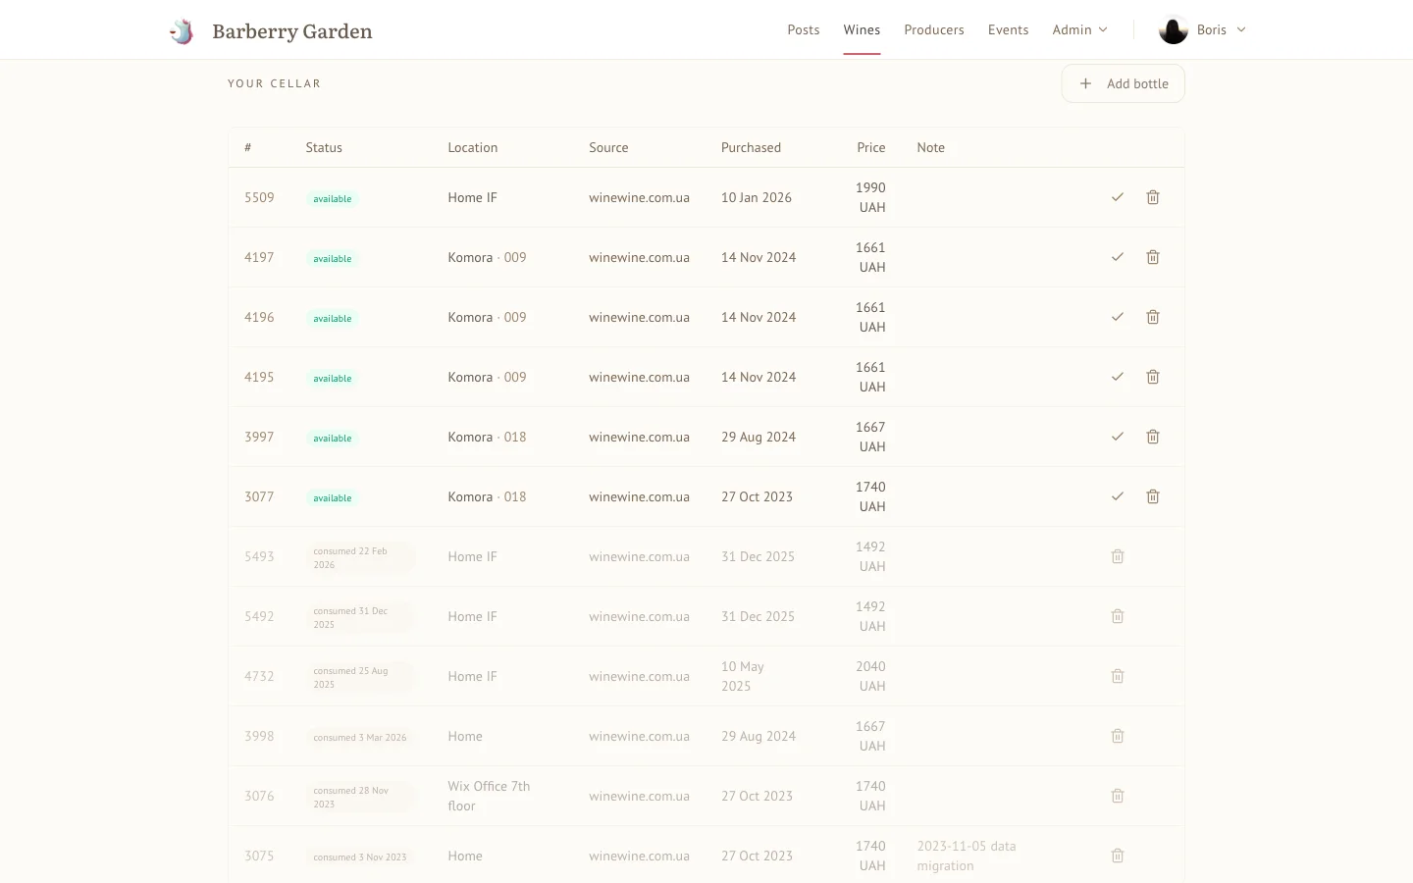Remove bottle 3075 with its trash icon
Image resolution: width=1413 pixels, height=883 pixels.
click(x=1117, y=856)
